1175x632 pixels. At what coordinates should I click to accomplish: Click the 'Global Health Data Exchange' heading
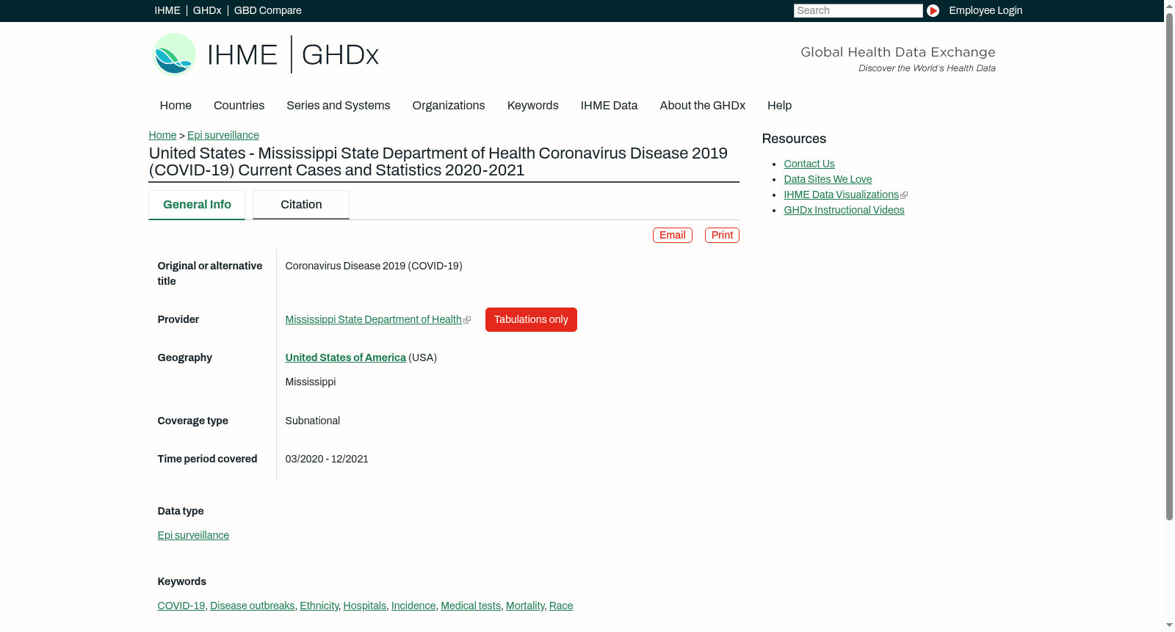898,52
